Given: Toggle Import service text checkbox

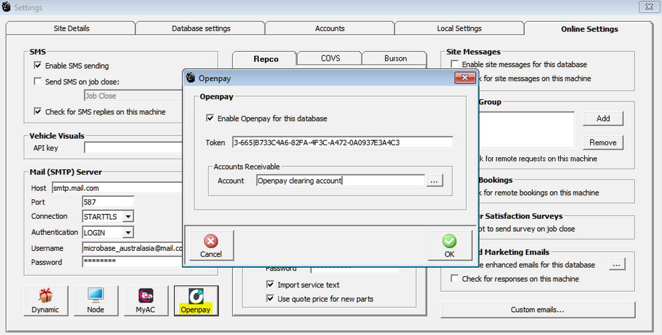Looking at the screenshot, I should point(270,284).
